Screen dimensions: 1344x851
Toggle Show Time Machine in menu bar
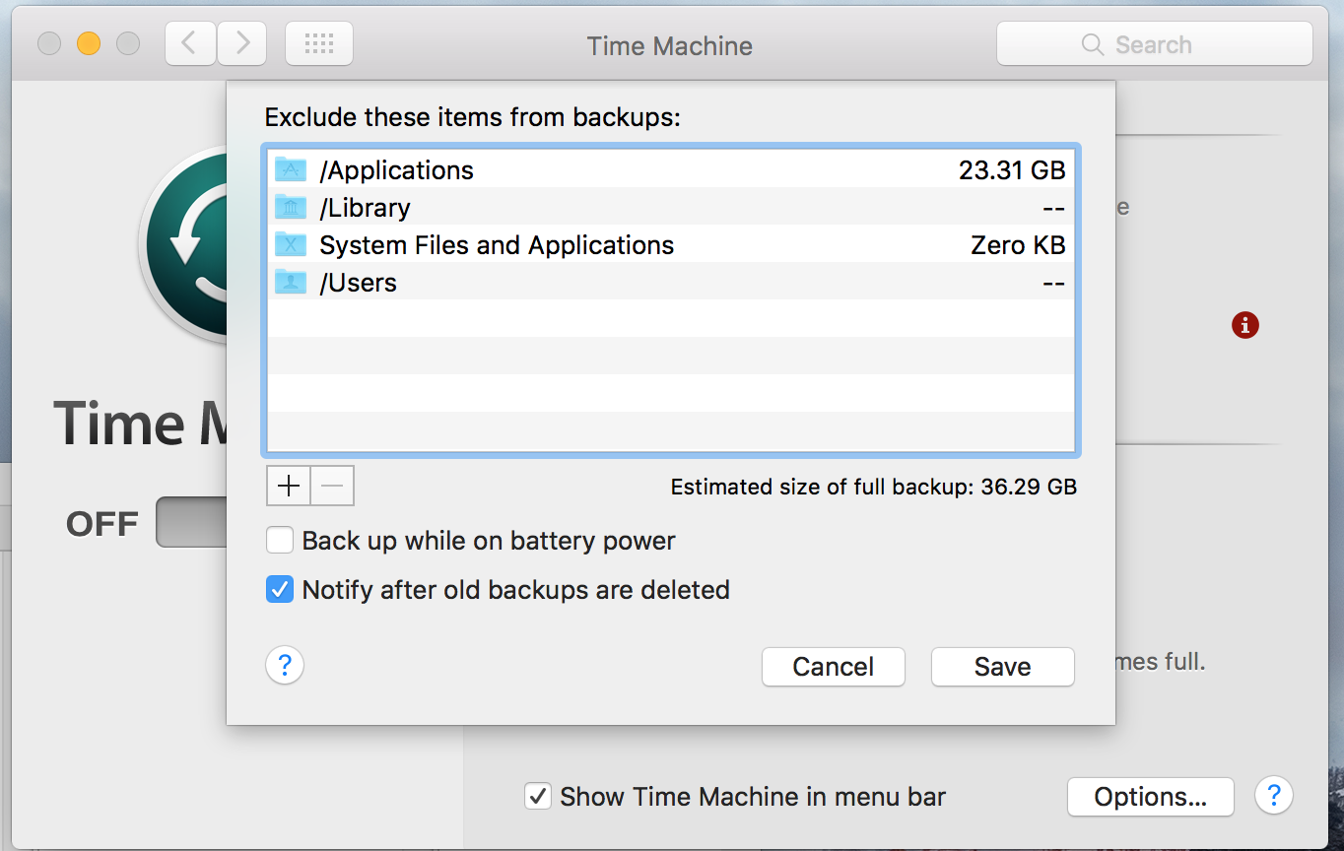point(537,796)
